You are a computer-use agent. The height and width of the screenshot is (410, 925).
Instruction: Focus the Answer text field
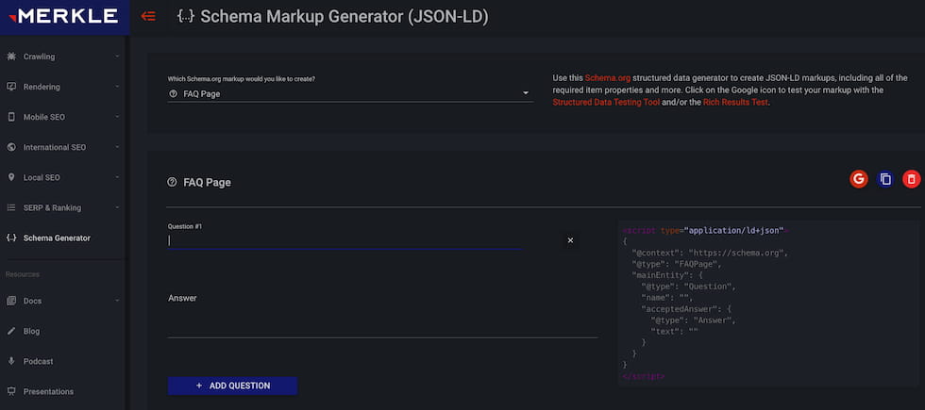tap(382, 326)
